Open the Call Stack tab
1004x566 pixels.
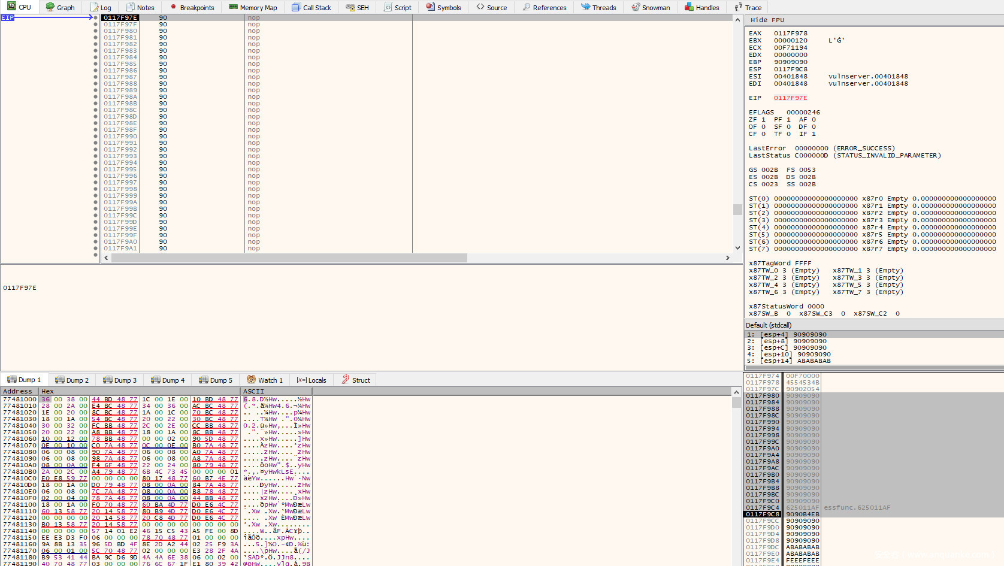[x=312, y=8]
